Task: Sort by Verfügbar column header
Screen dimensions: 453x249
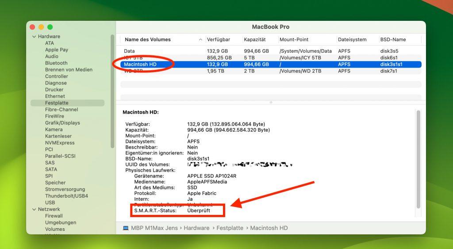Action: [219, 39]
